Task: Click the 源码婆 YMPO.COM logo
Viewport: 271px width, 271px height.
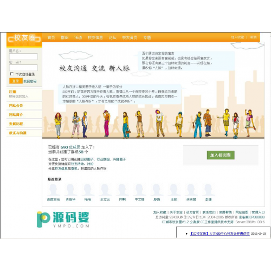Action: tap(63, 220)
